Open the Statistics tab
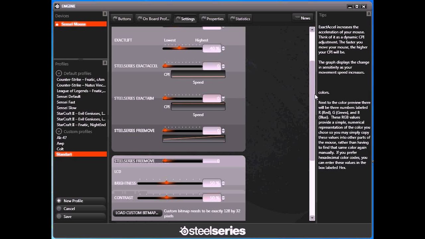The width and height of the screenshot is (425, 239). pos(240,19)
